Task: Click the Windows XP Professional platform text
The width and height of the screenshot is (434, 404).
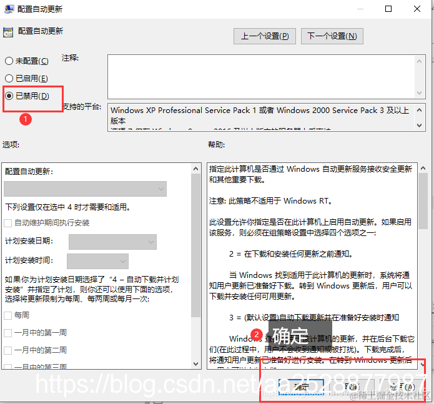Action: coord(260,116)
